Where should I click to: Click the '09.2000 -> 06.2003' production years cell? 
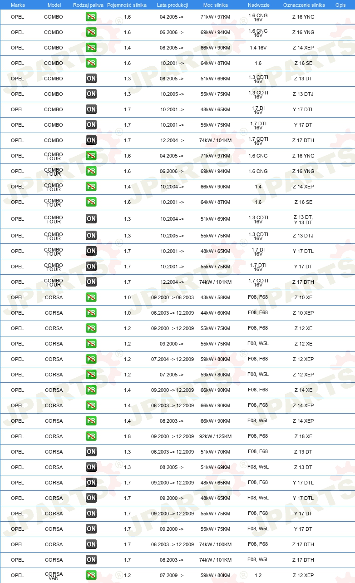[173, 297]
